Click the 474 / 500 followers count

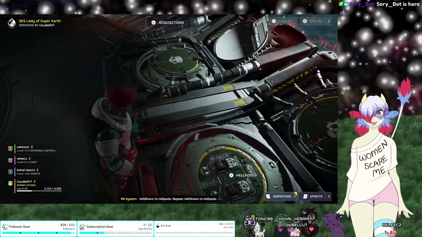(68, 225)
